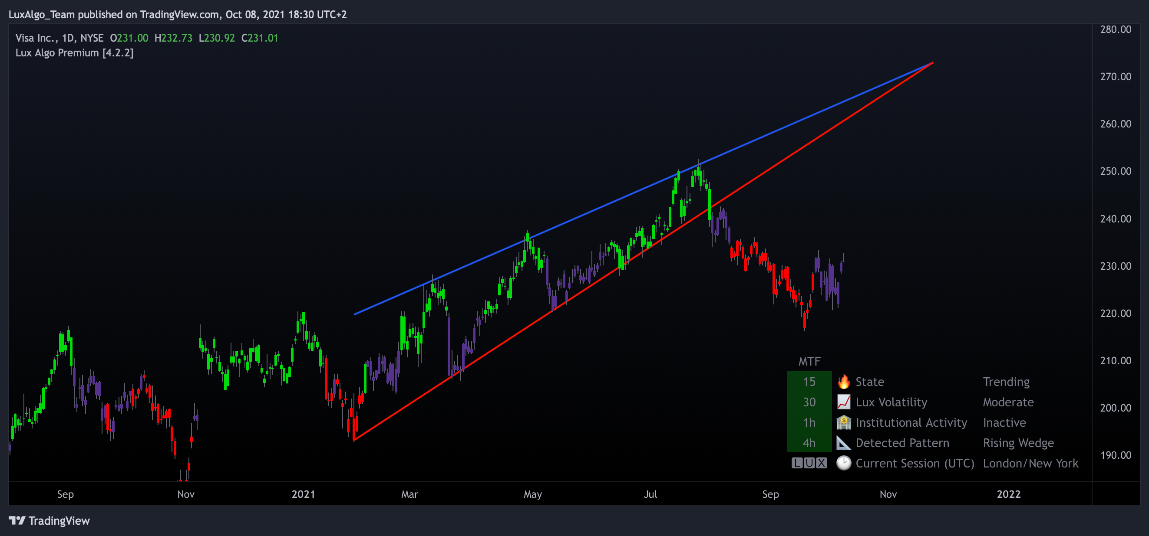
Task: Click the Rising Wedge value
Action: pyautogui.click(x=1018, y=443)
